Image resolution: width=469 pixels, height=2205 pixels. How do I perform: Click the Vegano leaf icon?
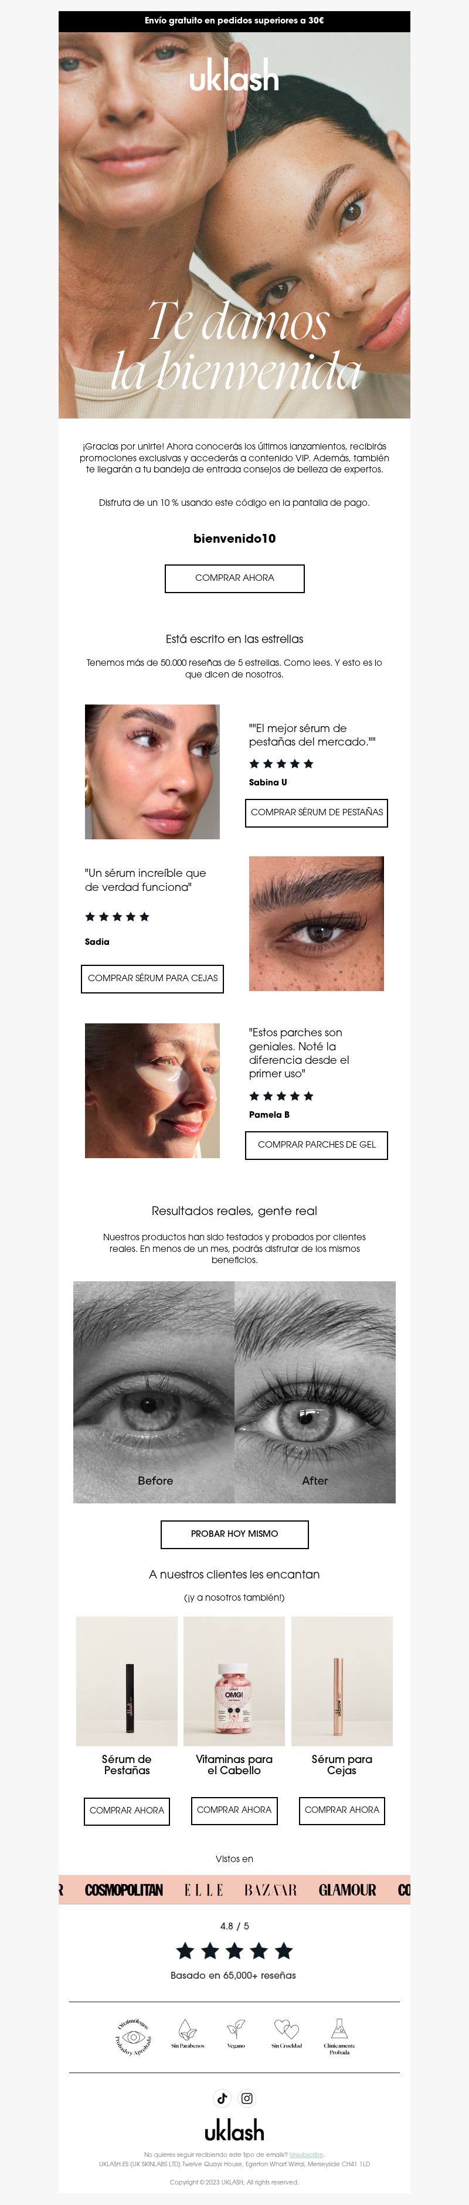pos(235,2030)
